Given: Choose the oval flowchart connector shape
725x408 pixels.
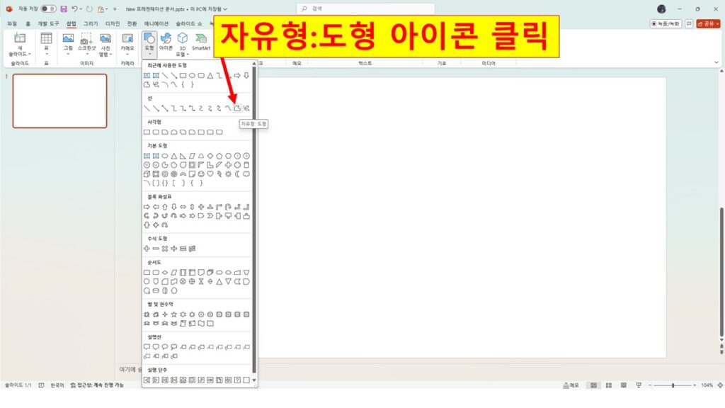Looking at the screenshot, I should (147, 281).
